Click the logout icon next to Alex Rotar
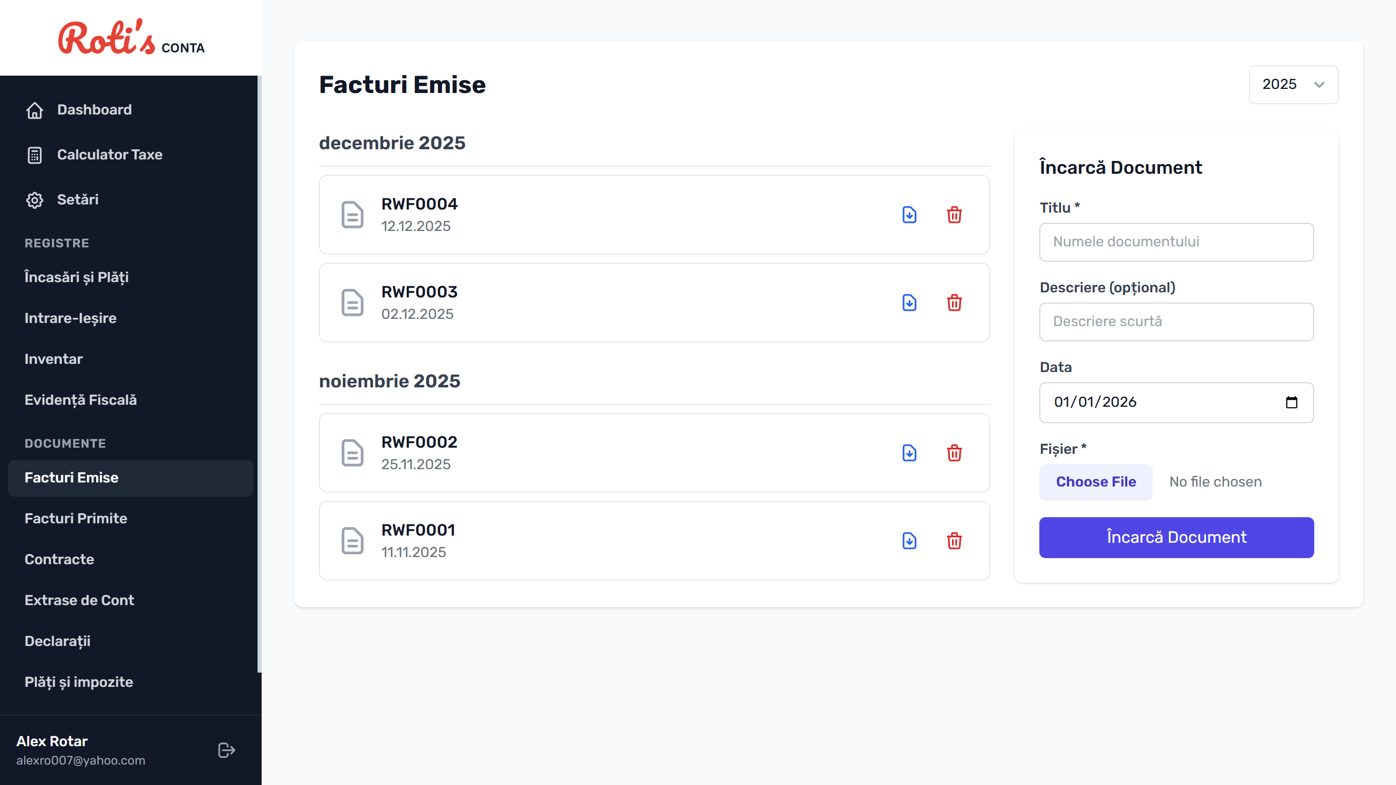This screenshot has width=1396, height=785. (x=226, y=750)
